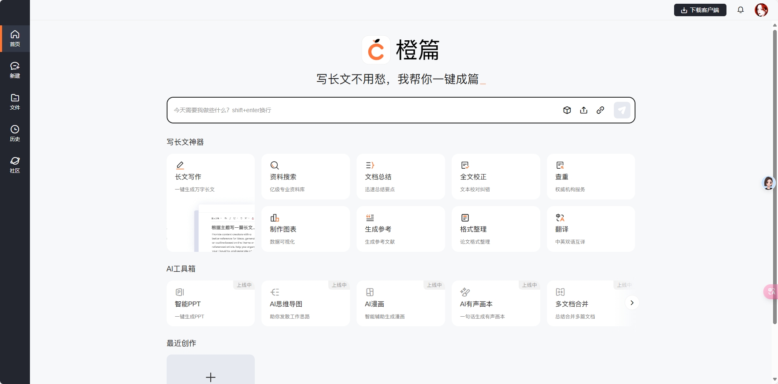Click the upload icon in the prompt box
Image resolution: width=778 pixels, height=384 pixels.
pyautogui.click(x=583, y=110)
